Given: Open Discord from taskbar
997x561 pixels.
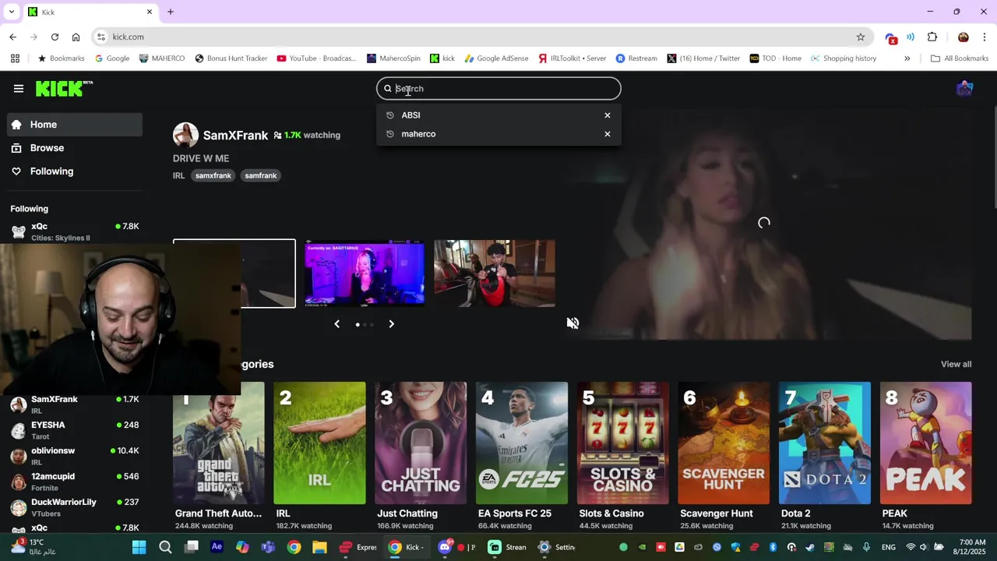Looking at the screenshot, I should 445,547.
